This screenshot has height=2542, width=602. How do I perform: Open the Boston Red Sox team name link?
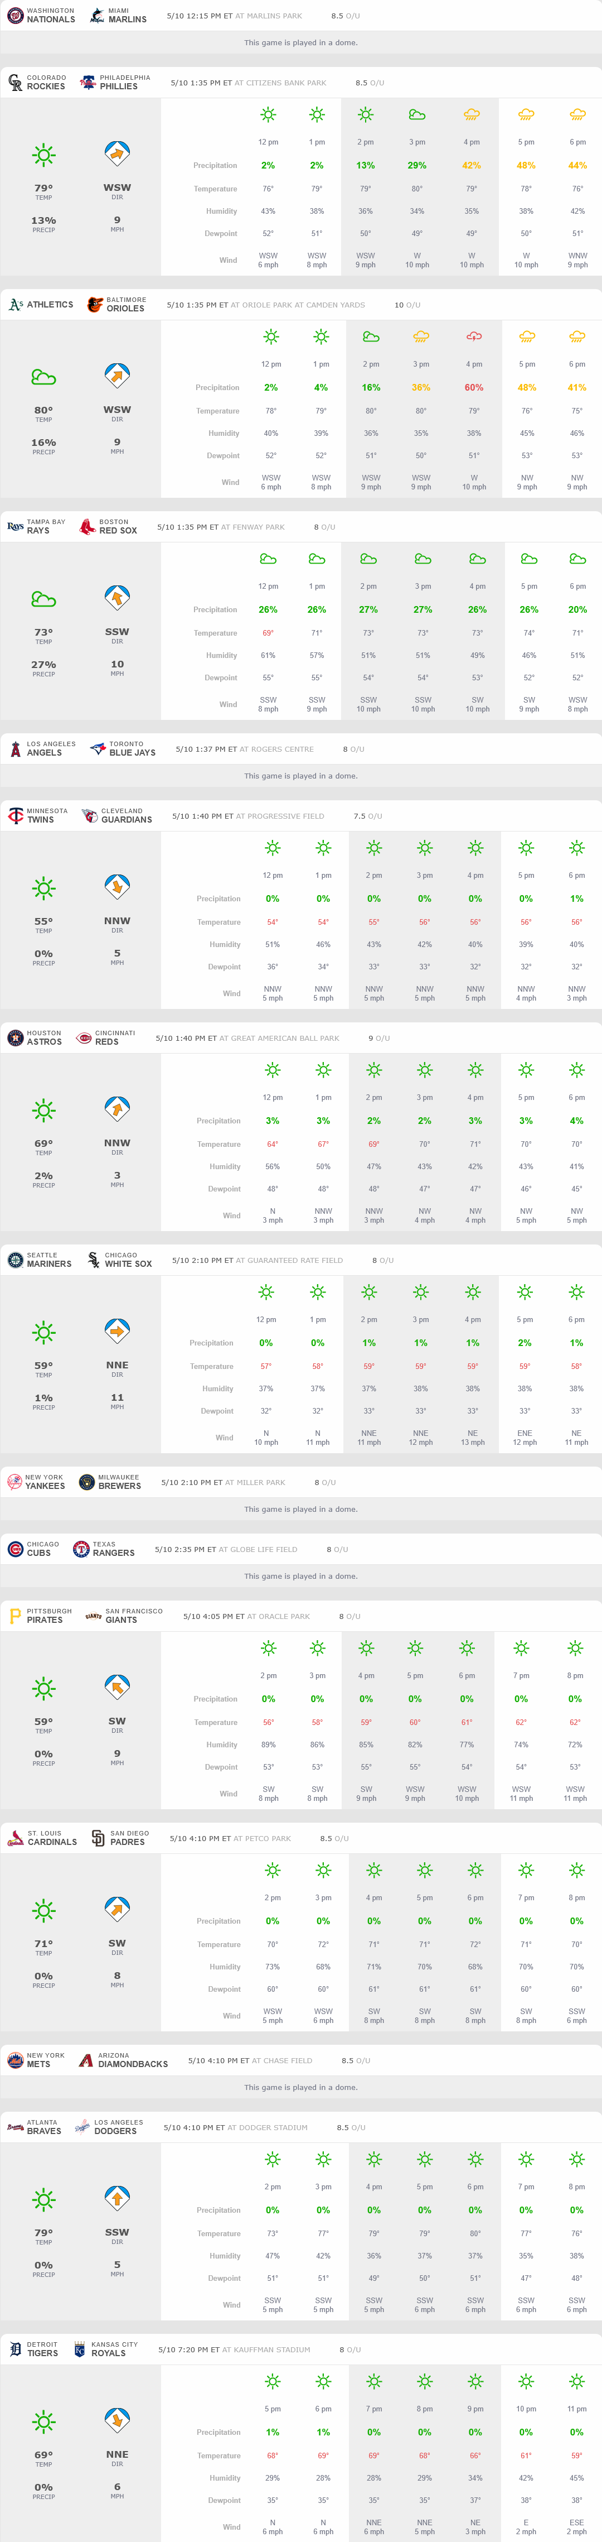point(118,527)
